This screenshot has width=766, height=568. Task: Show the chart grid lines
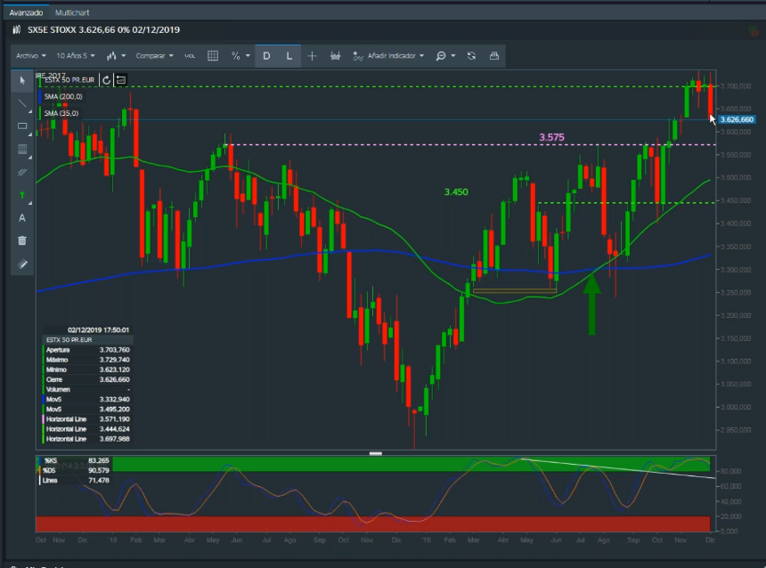[x=213, y=56]
